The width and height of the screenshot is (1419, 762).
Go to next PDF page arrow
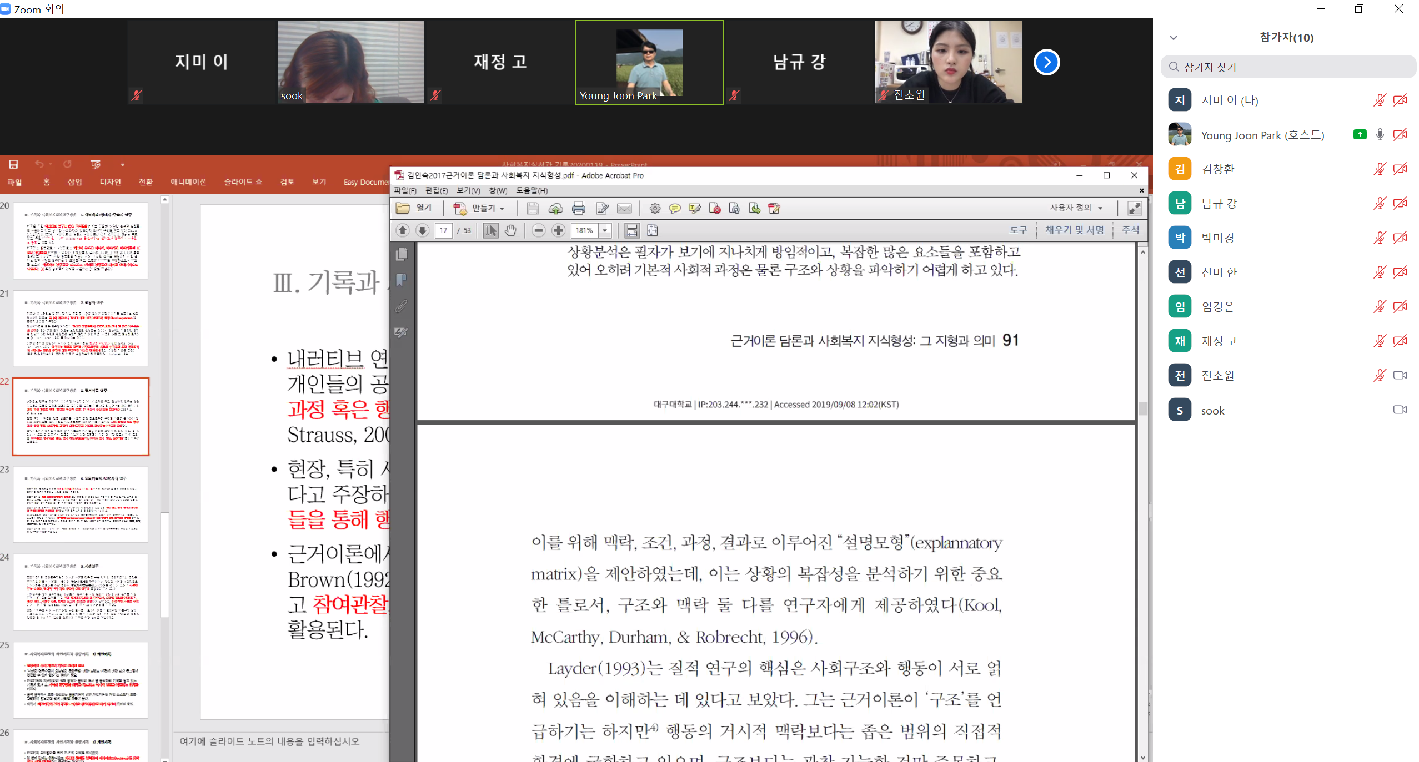tap(422, 230)
